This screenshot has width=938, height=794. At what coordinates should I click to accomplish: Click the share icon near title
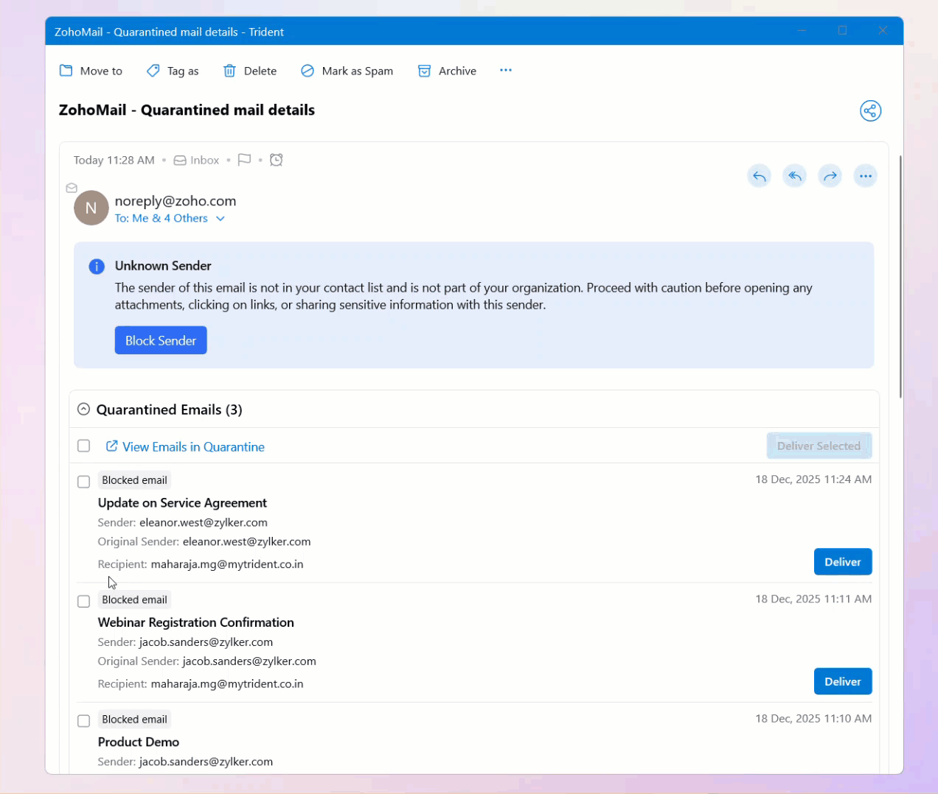(871, 110)
